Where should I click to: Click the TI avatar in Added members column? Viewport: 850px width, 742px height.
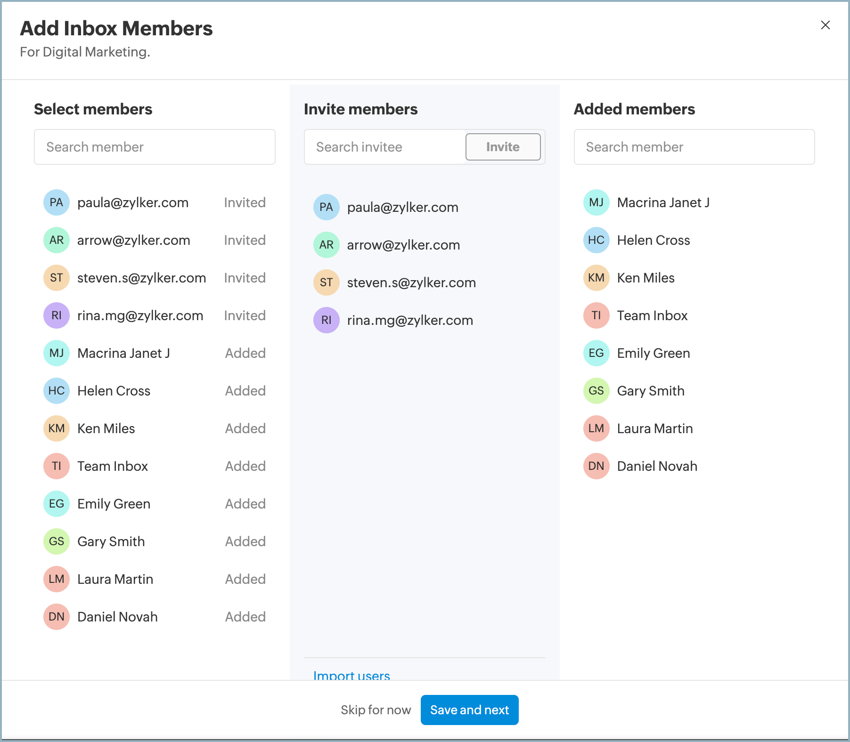click(x=596, y=315)
